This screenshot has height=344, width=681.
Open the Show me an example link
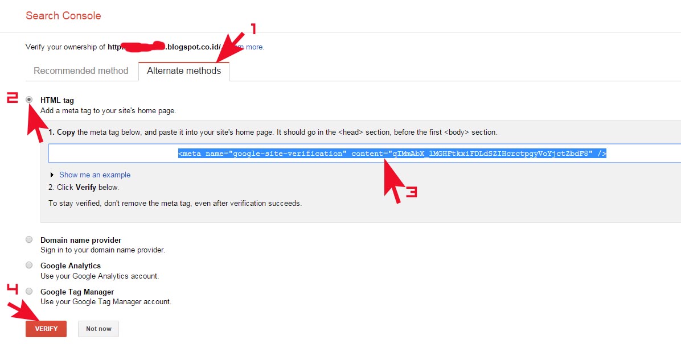click(95, 175)
